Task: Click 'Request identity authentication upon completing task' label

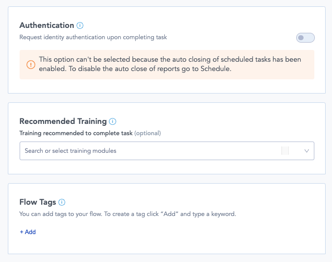Action: click(x=93, y=37)
